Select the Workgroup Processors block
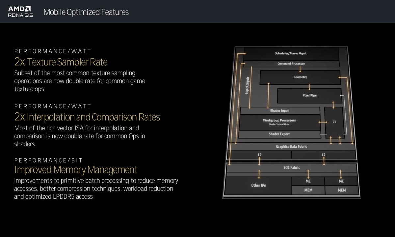The height and width of the screenshot is (237, 395). (279, 122)
